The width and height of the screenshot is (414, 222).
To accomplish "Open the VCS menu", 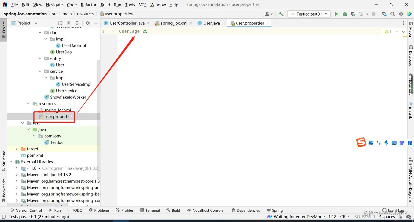I will tap(143, 5).
